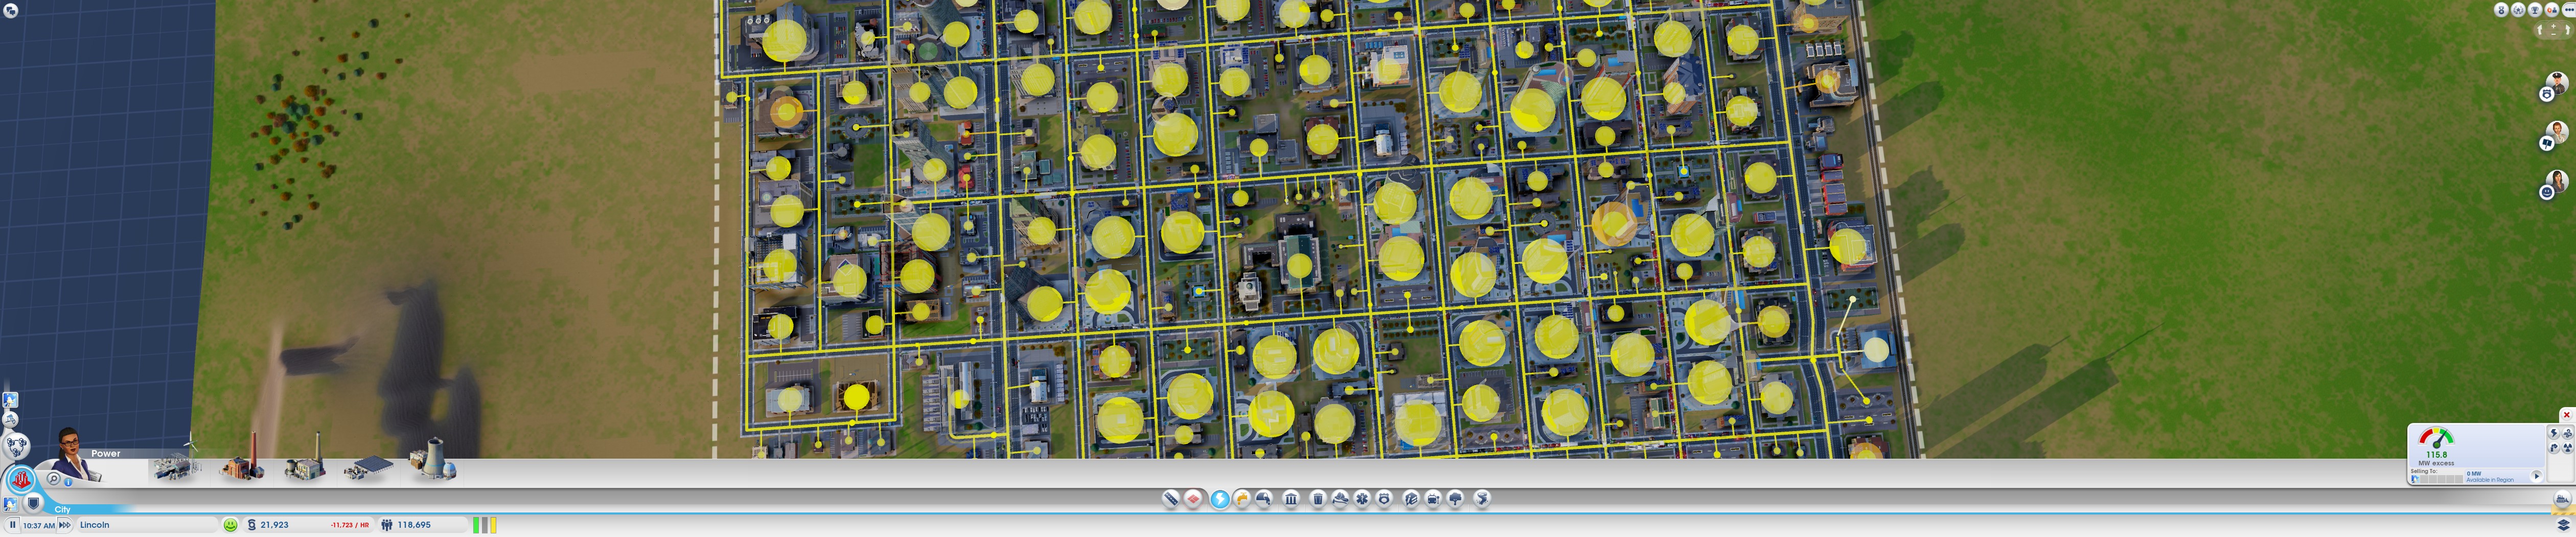The image size is (2576, 537).
Task: Close the power data panel
Action: point(2567,415)
